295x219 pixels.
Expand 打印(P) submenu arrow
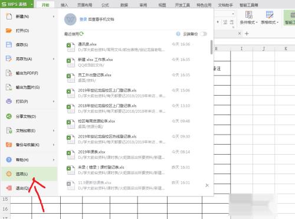(54, 102)
